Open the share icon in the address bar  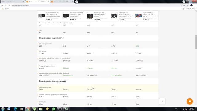pos(184,6)
